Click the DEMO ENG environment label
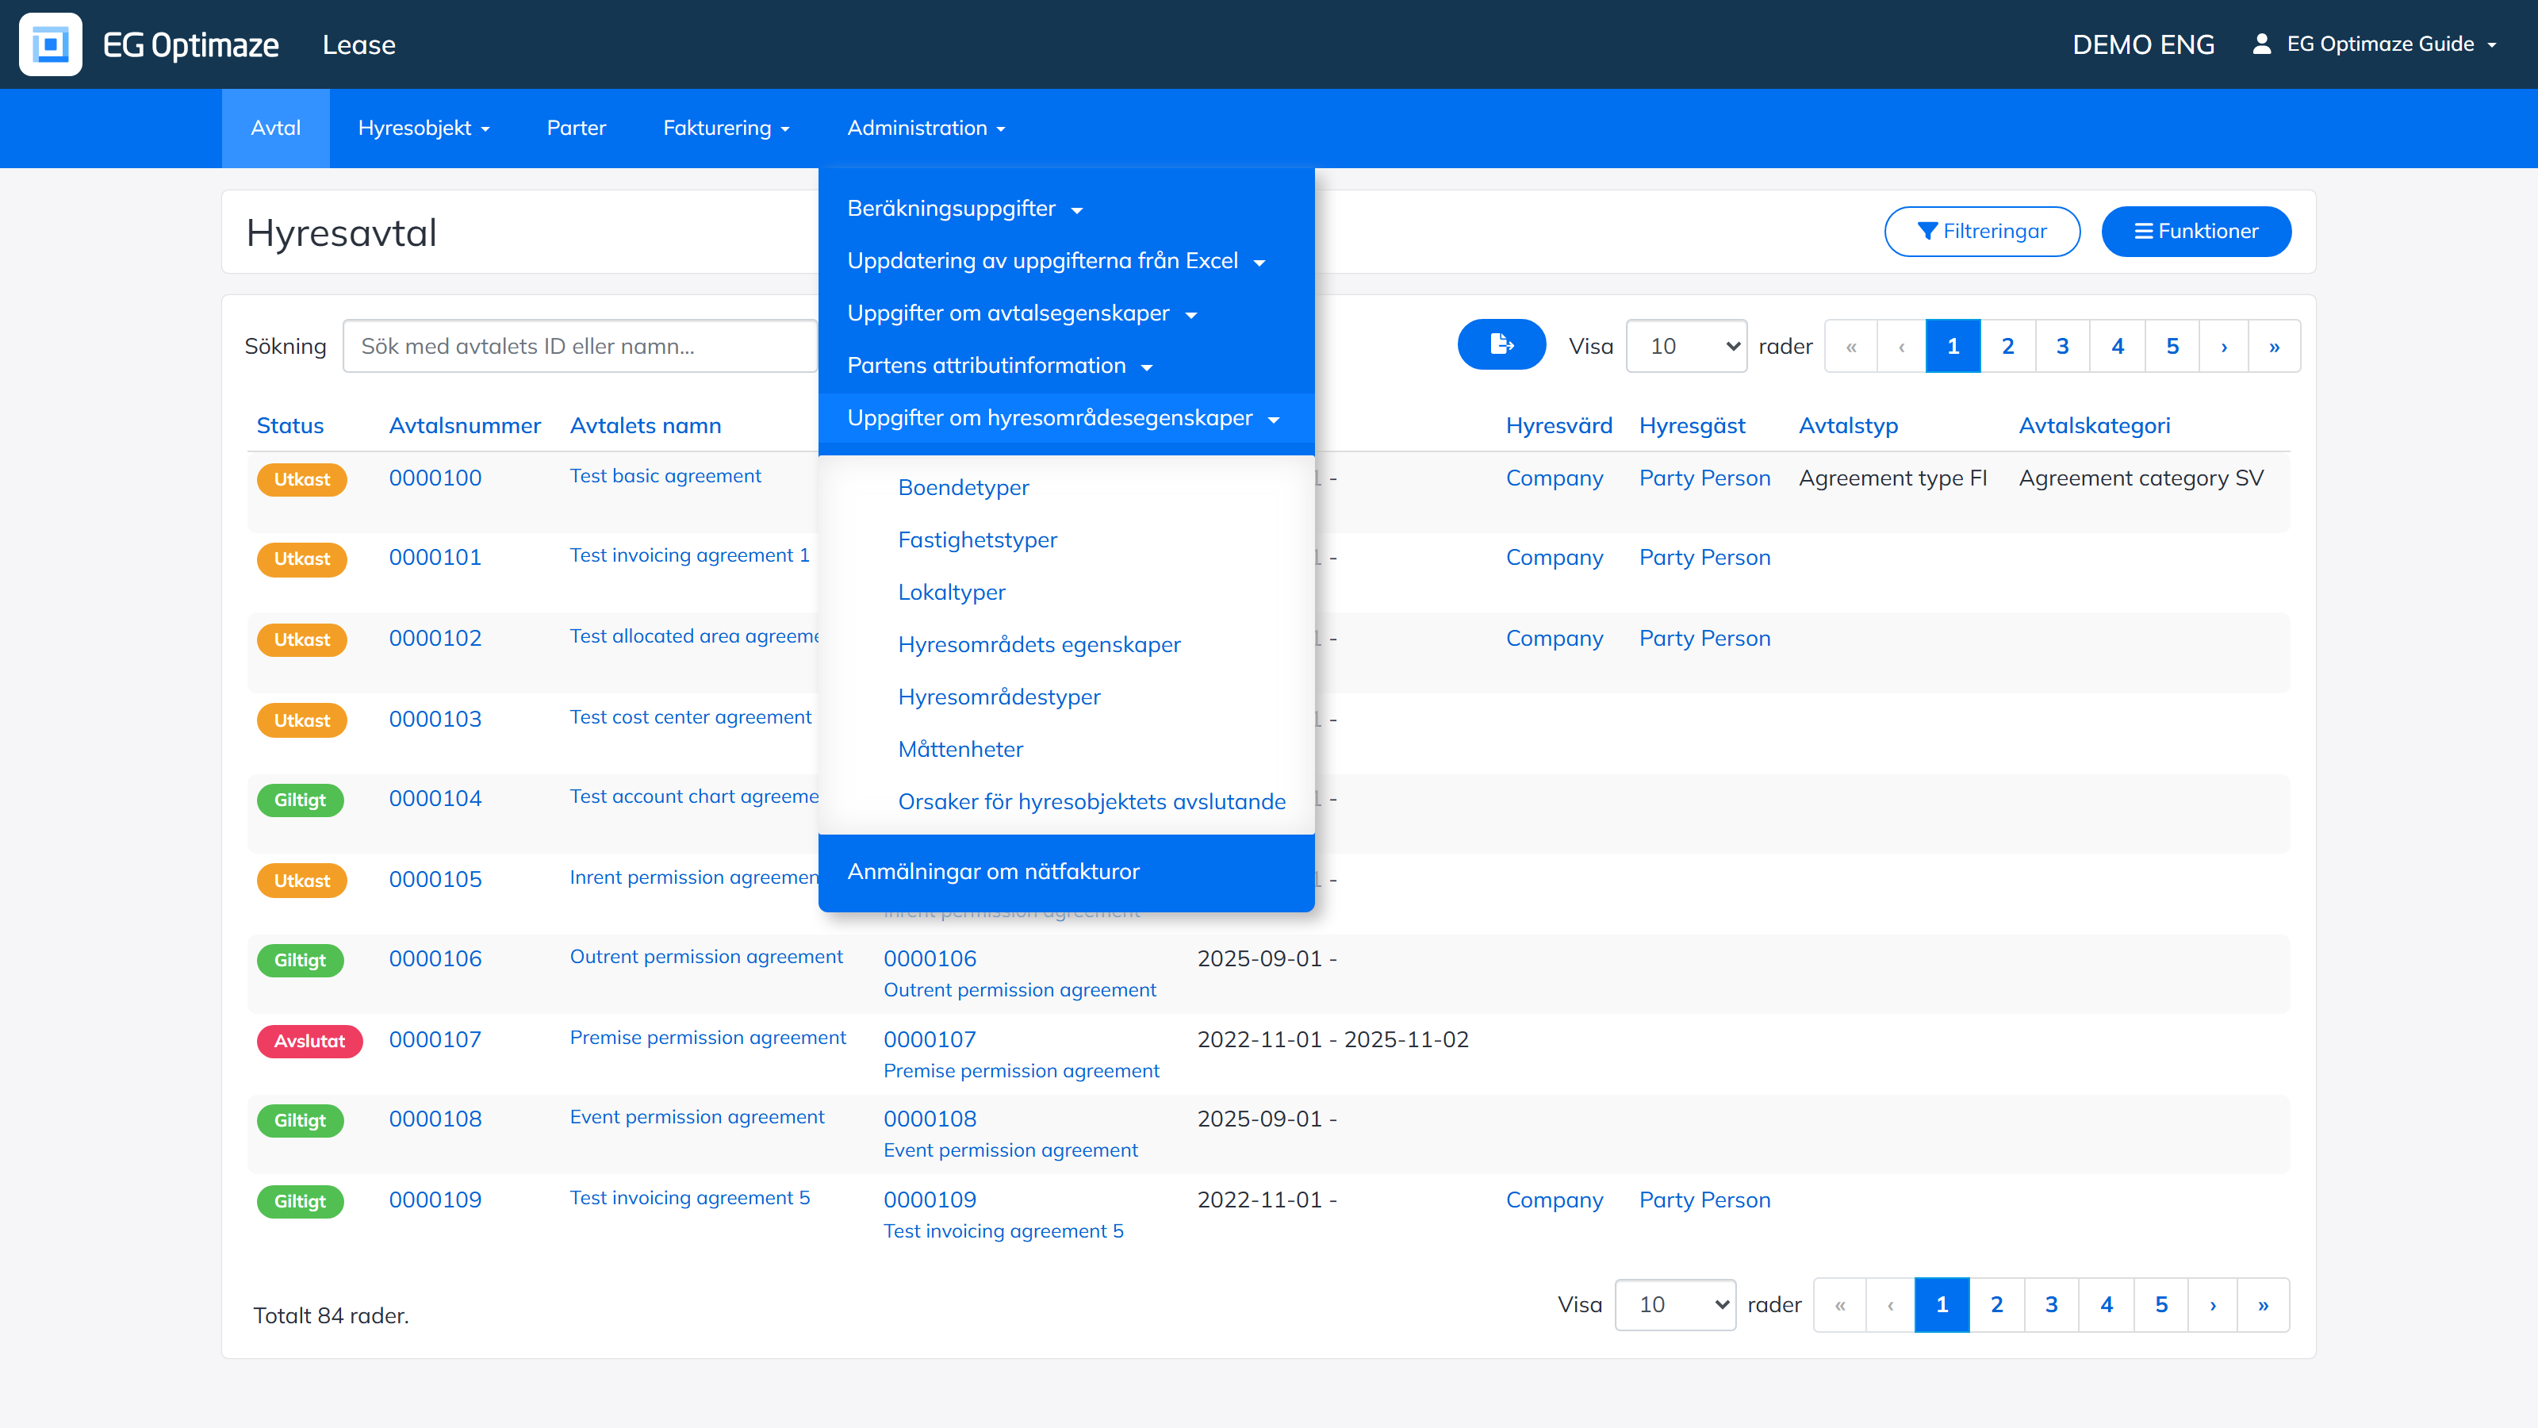The height and width of the screenshot is (1428, 2538). pos(2143,44)
